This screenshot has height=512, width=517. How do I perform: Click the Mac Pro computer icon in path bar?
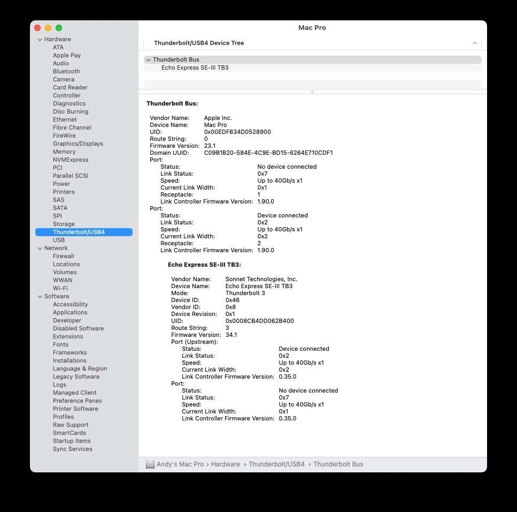[150, 464]
